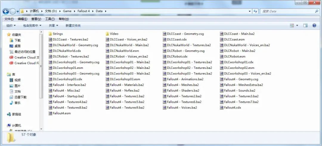Screen dimensions: 322x146
Task: Select the DLCworkshop02.esm file icon
Action: coord(222,68)
